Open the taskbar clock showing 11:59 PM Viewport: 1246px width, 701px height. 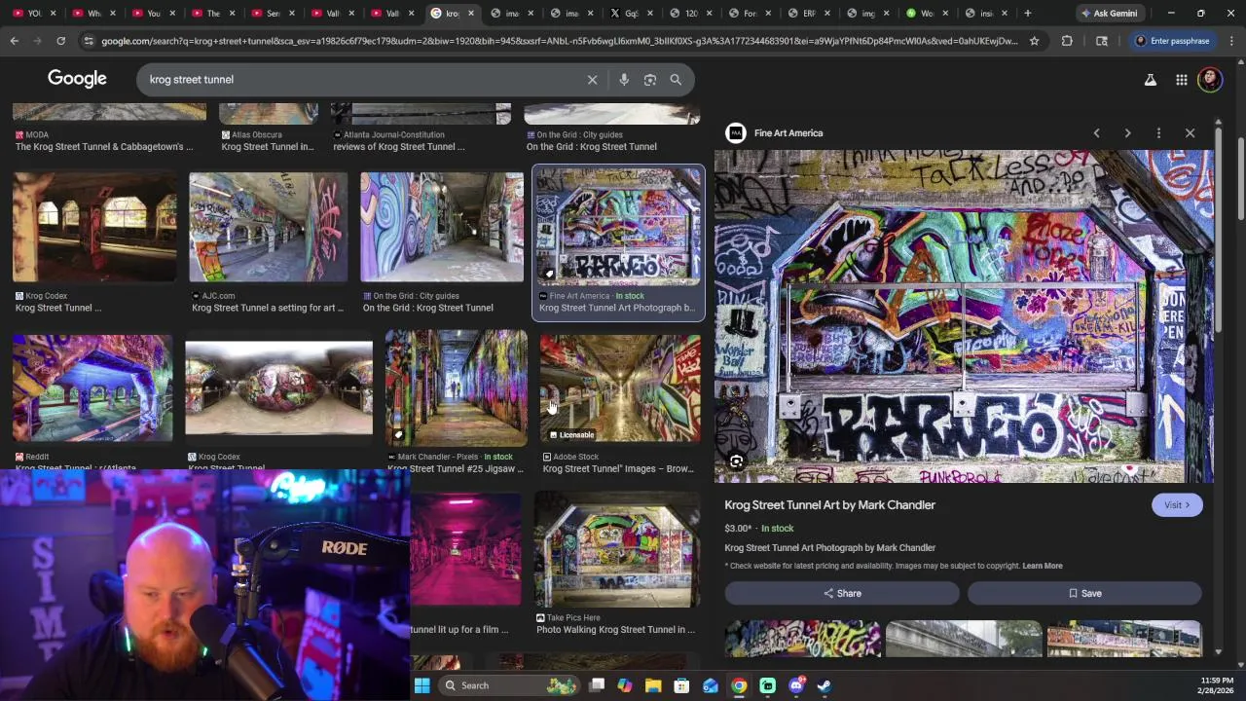pyautogui.click(x=1217, y=685)
